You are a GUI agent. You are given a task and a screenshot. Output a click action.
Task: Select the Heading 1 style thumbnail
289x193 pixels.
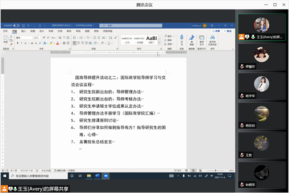(152, 40)
